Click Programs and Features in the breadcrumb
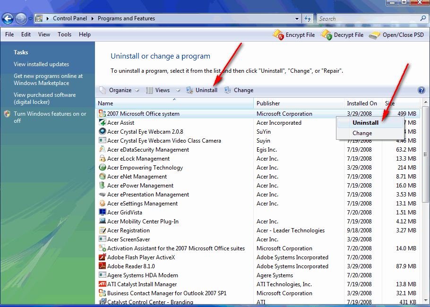The height and width of the screenshot is (307, 430). click(126, 18)
